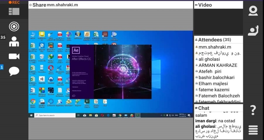Click 'Type here to search' box

(55, 115)
